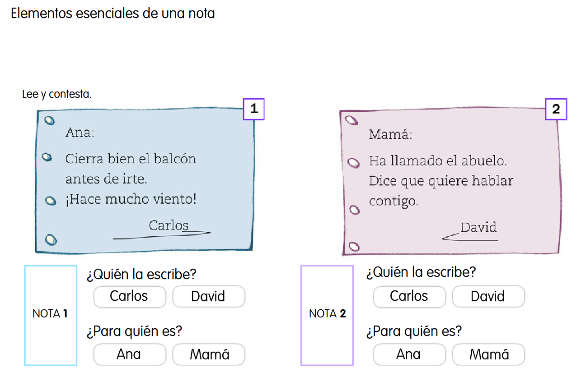
Task: Click the NOTA 1 answer box
Action: click(51, 314)
